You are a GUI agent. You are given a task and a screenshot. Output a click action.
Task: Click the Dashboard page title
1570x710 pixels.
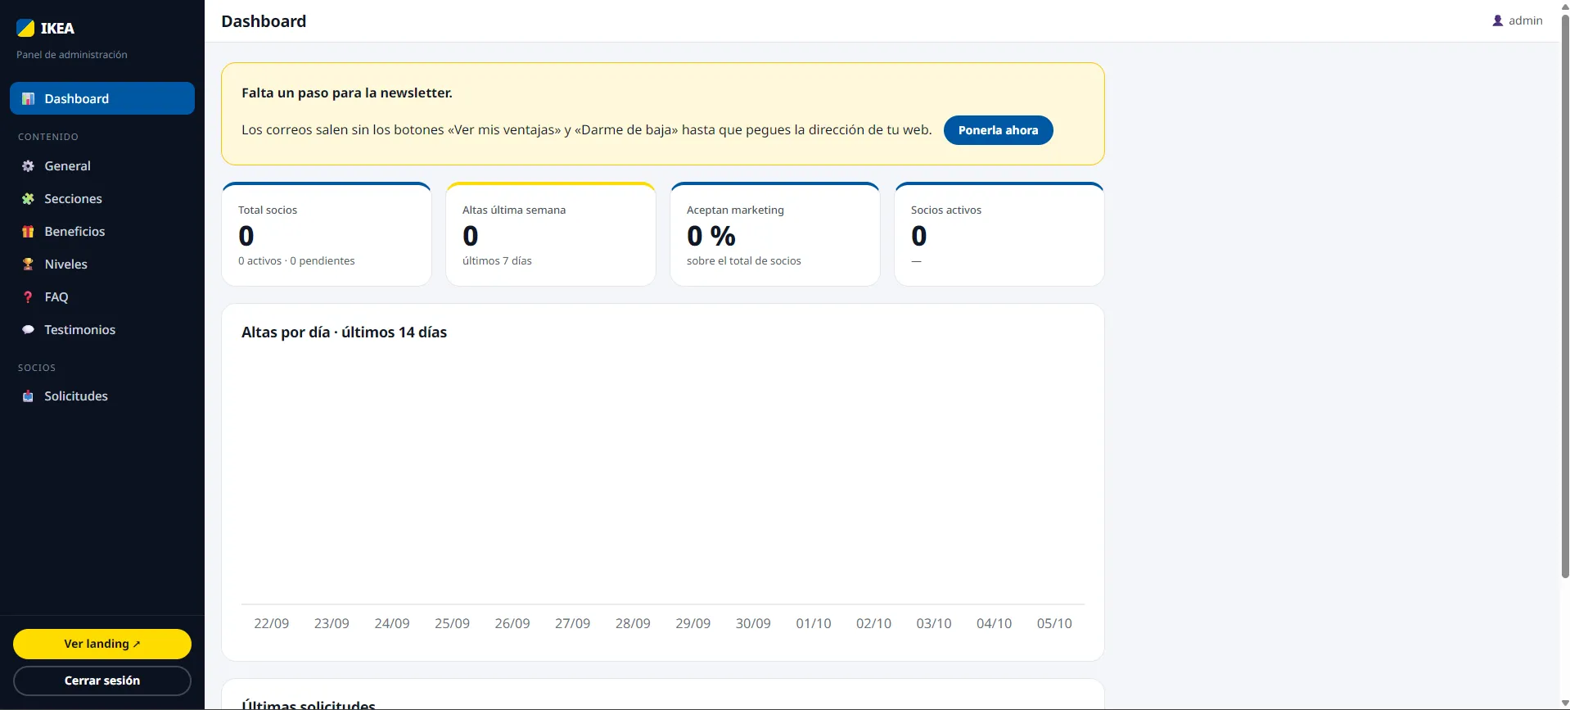coord(264,21)
